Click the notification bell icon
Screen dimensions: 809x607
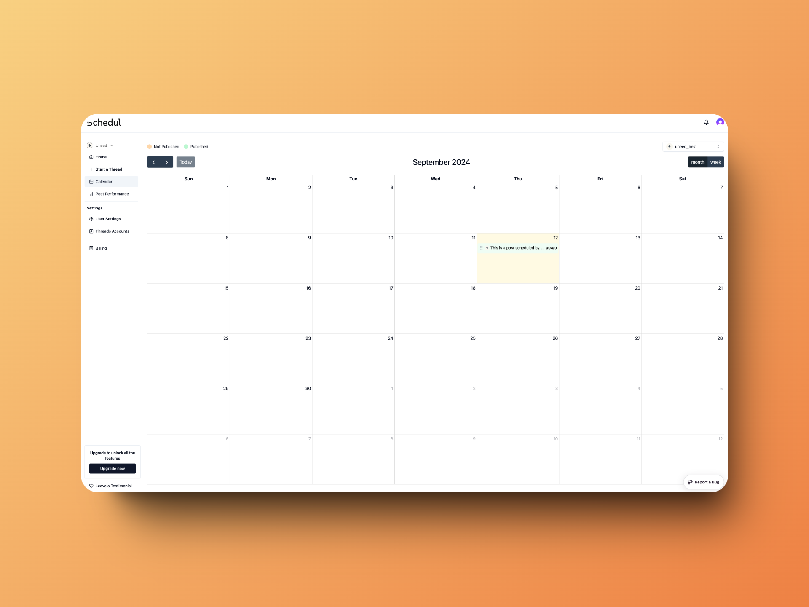[706, 122]
